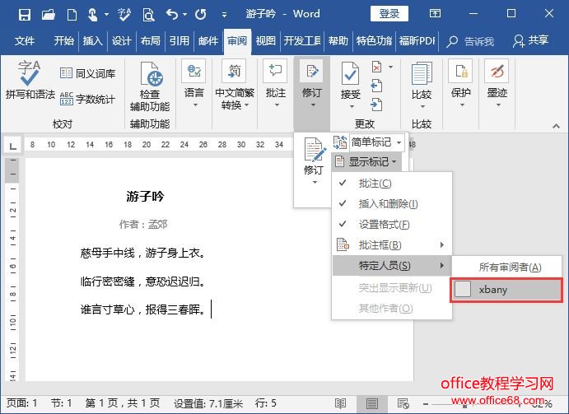Open the 比较 compare dropdown
The height and width of the screenshot is (414, 569).
tap(422, 86)
